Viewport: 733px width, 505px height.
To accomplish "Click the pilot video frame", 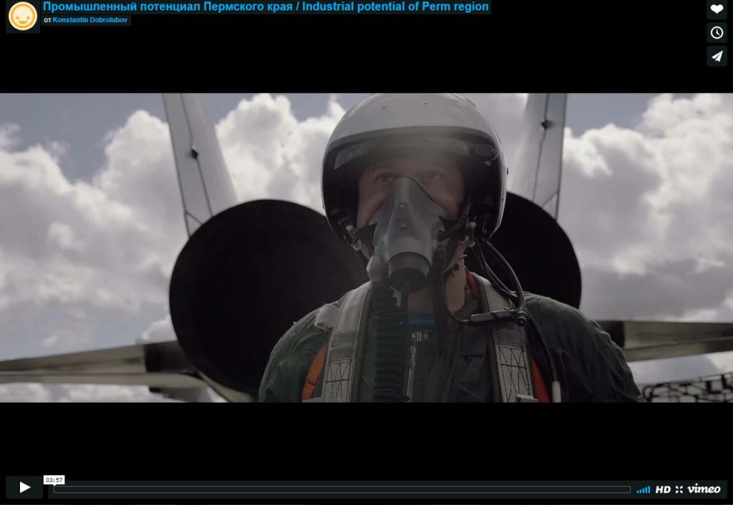I will [366, 247].
